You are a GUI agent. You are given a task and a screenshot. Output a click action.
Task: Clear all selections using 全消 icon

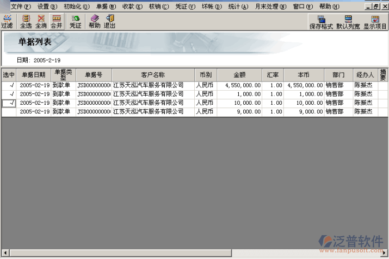(x=41, y=22)
